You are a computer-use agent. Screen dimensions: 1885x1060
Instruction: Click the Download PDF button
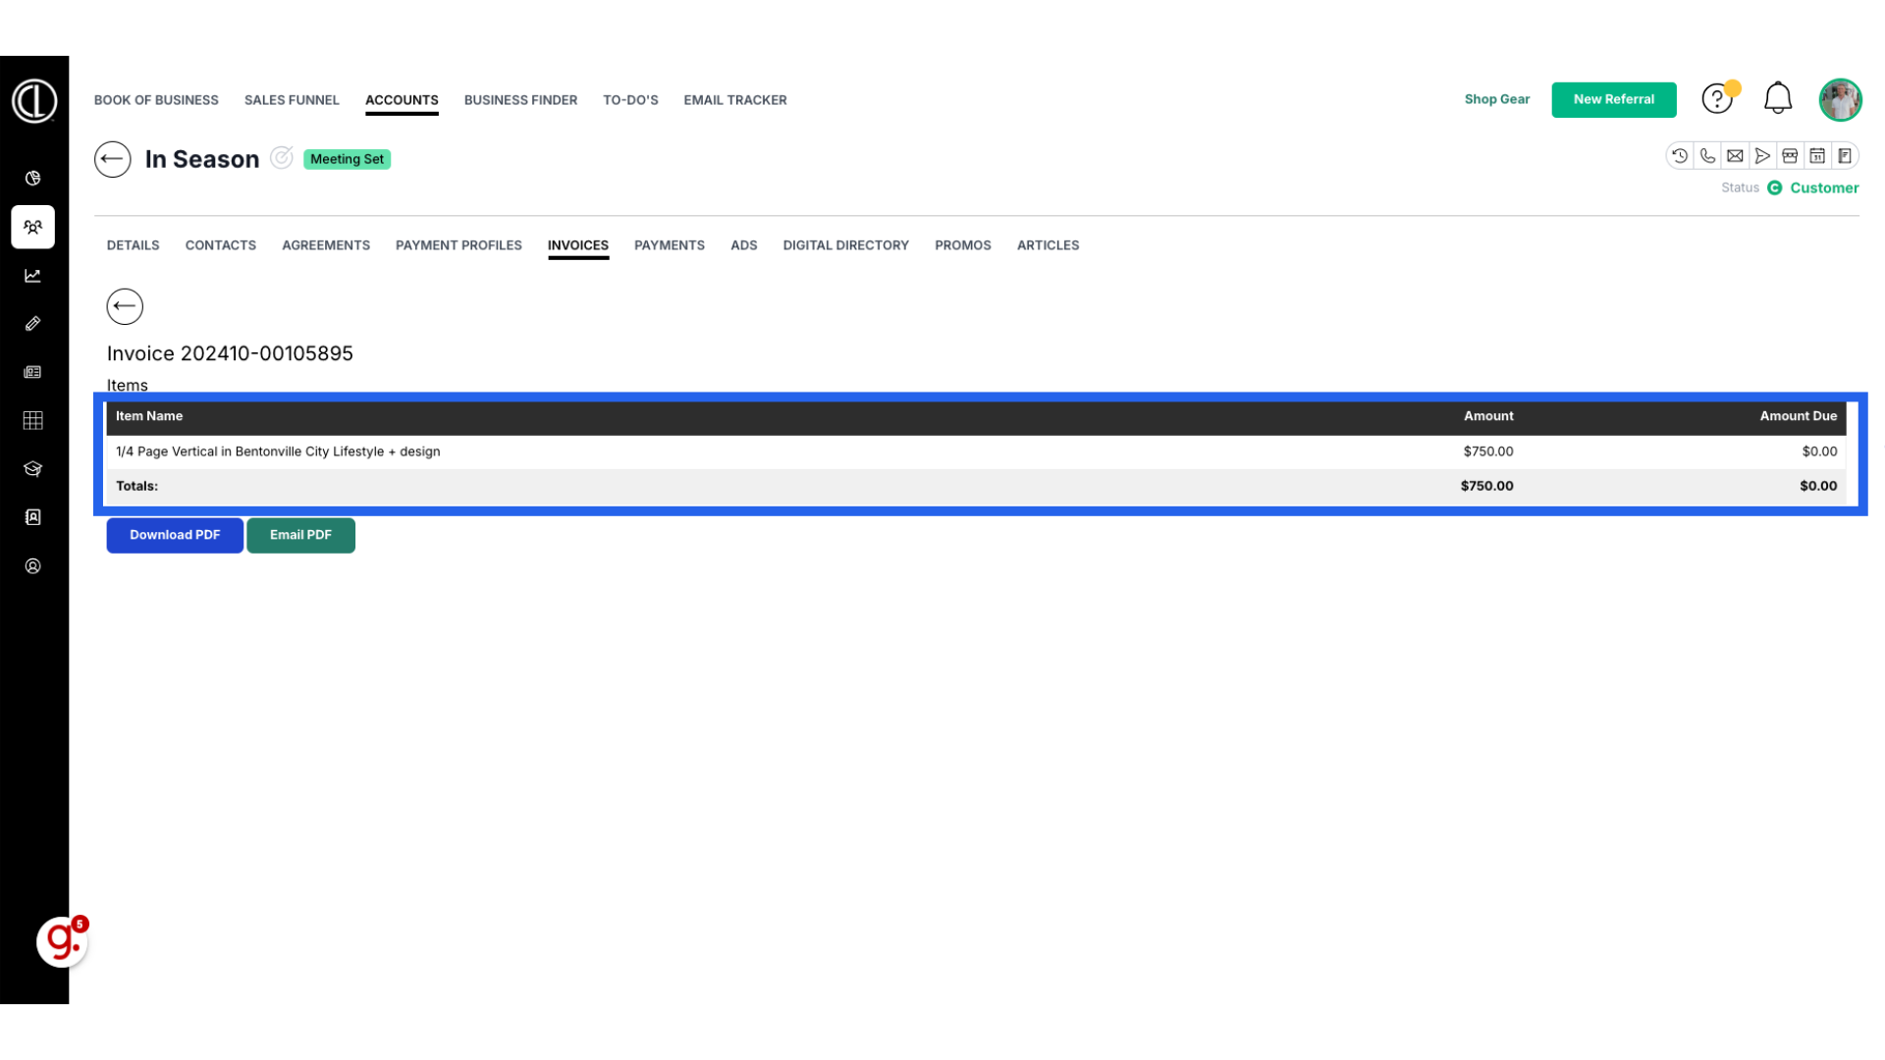175,535
